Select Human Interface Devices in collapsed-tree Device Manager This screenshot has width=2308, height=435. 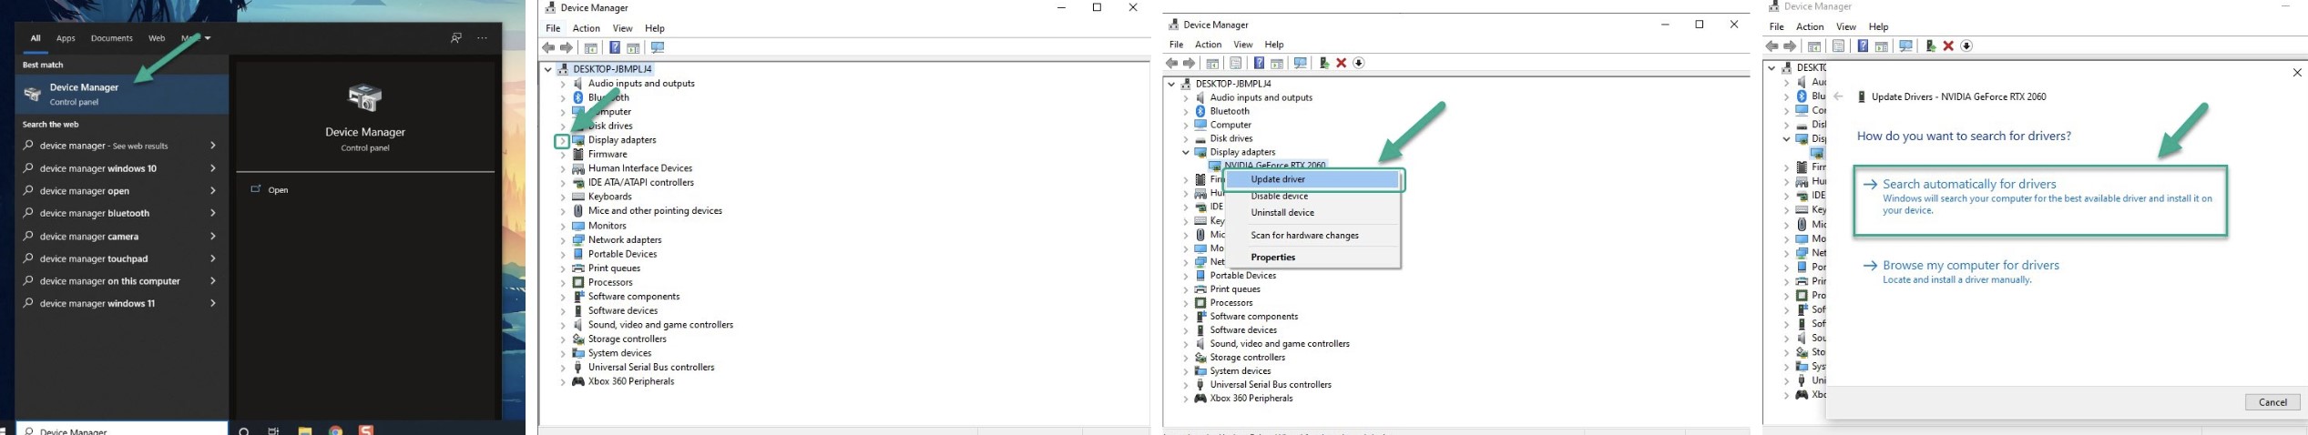640,168
